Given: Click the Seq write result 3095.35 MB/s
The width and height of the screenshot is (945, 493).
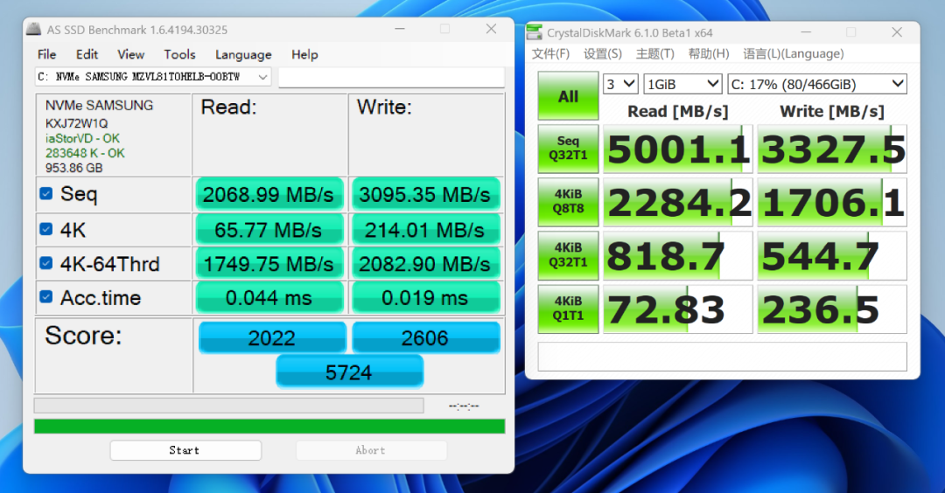Looking at the screenshot, I should tap(425, 194).
